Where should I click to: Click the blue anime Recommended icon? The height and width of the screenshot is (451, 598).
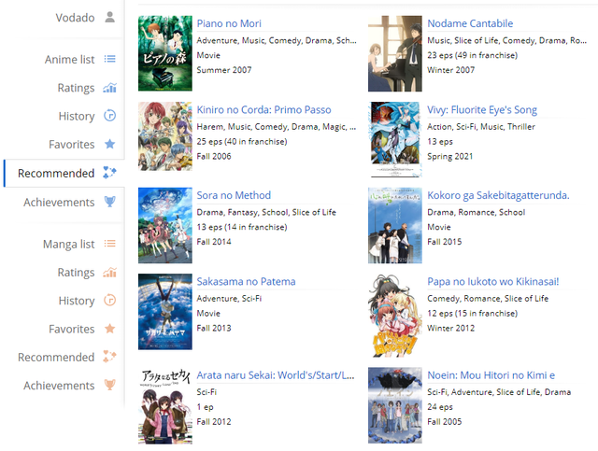point(110,173)
